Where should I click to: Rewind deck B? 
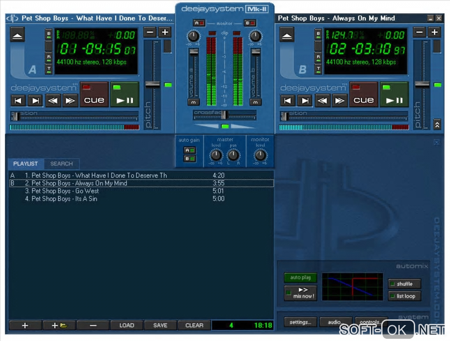pos(322,101)
